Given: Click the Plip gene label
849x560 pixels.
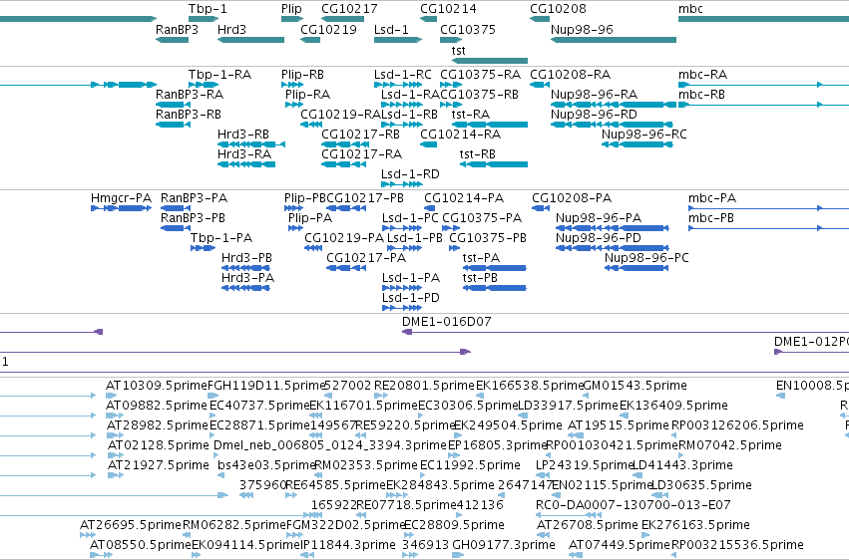Looking at the screenshot, I should (x=291, y=9).
